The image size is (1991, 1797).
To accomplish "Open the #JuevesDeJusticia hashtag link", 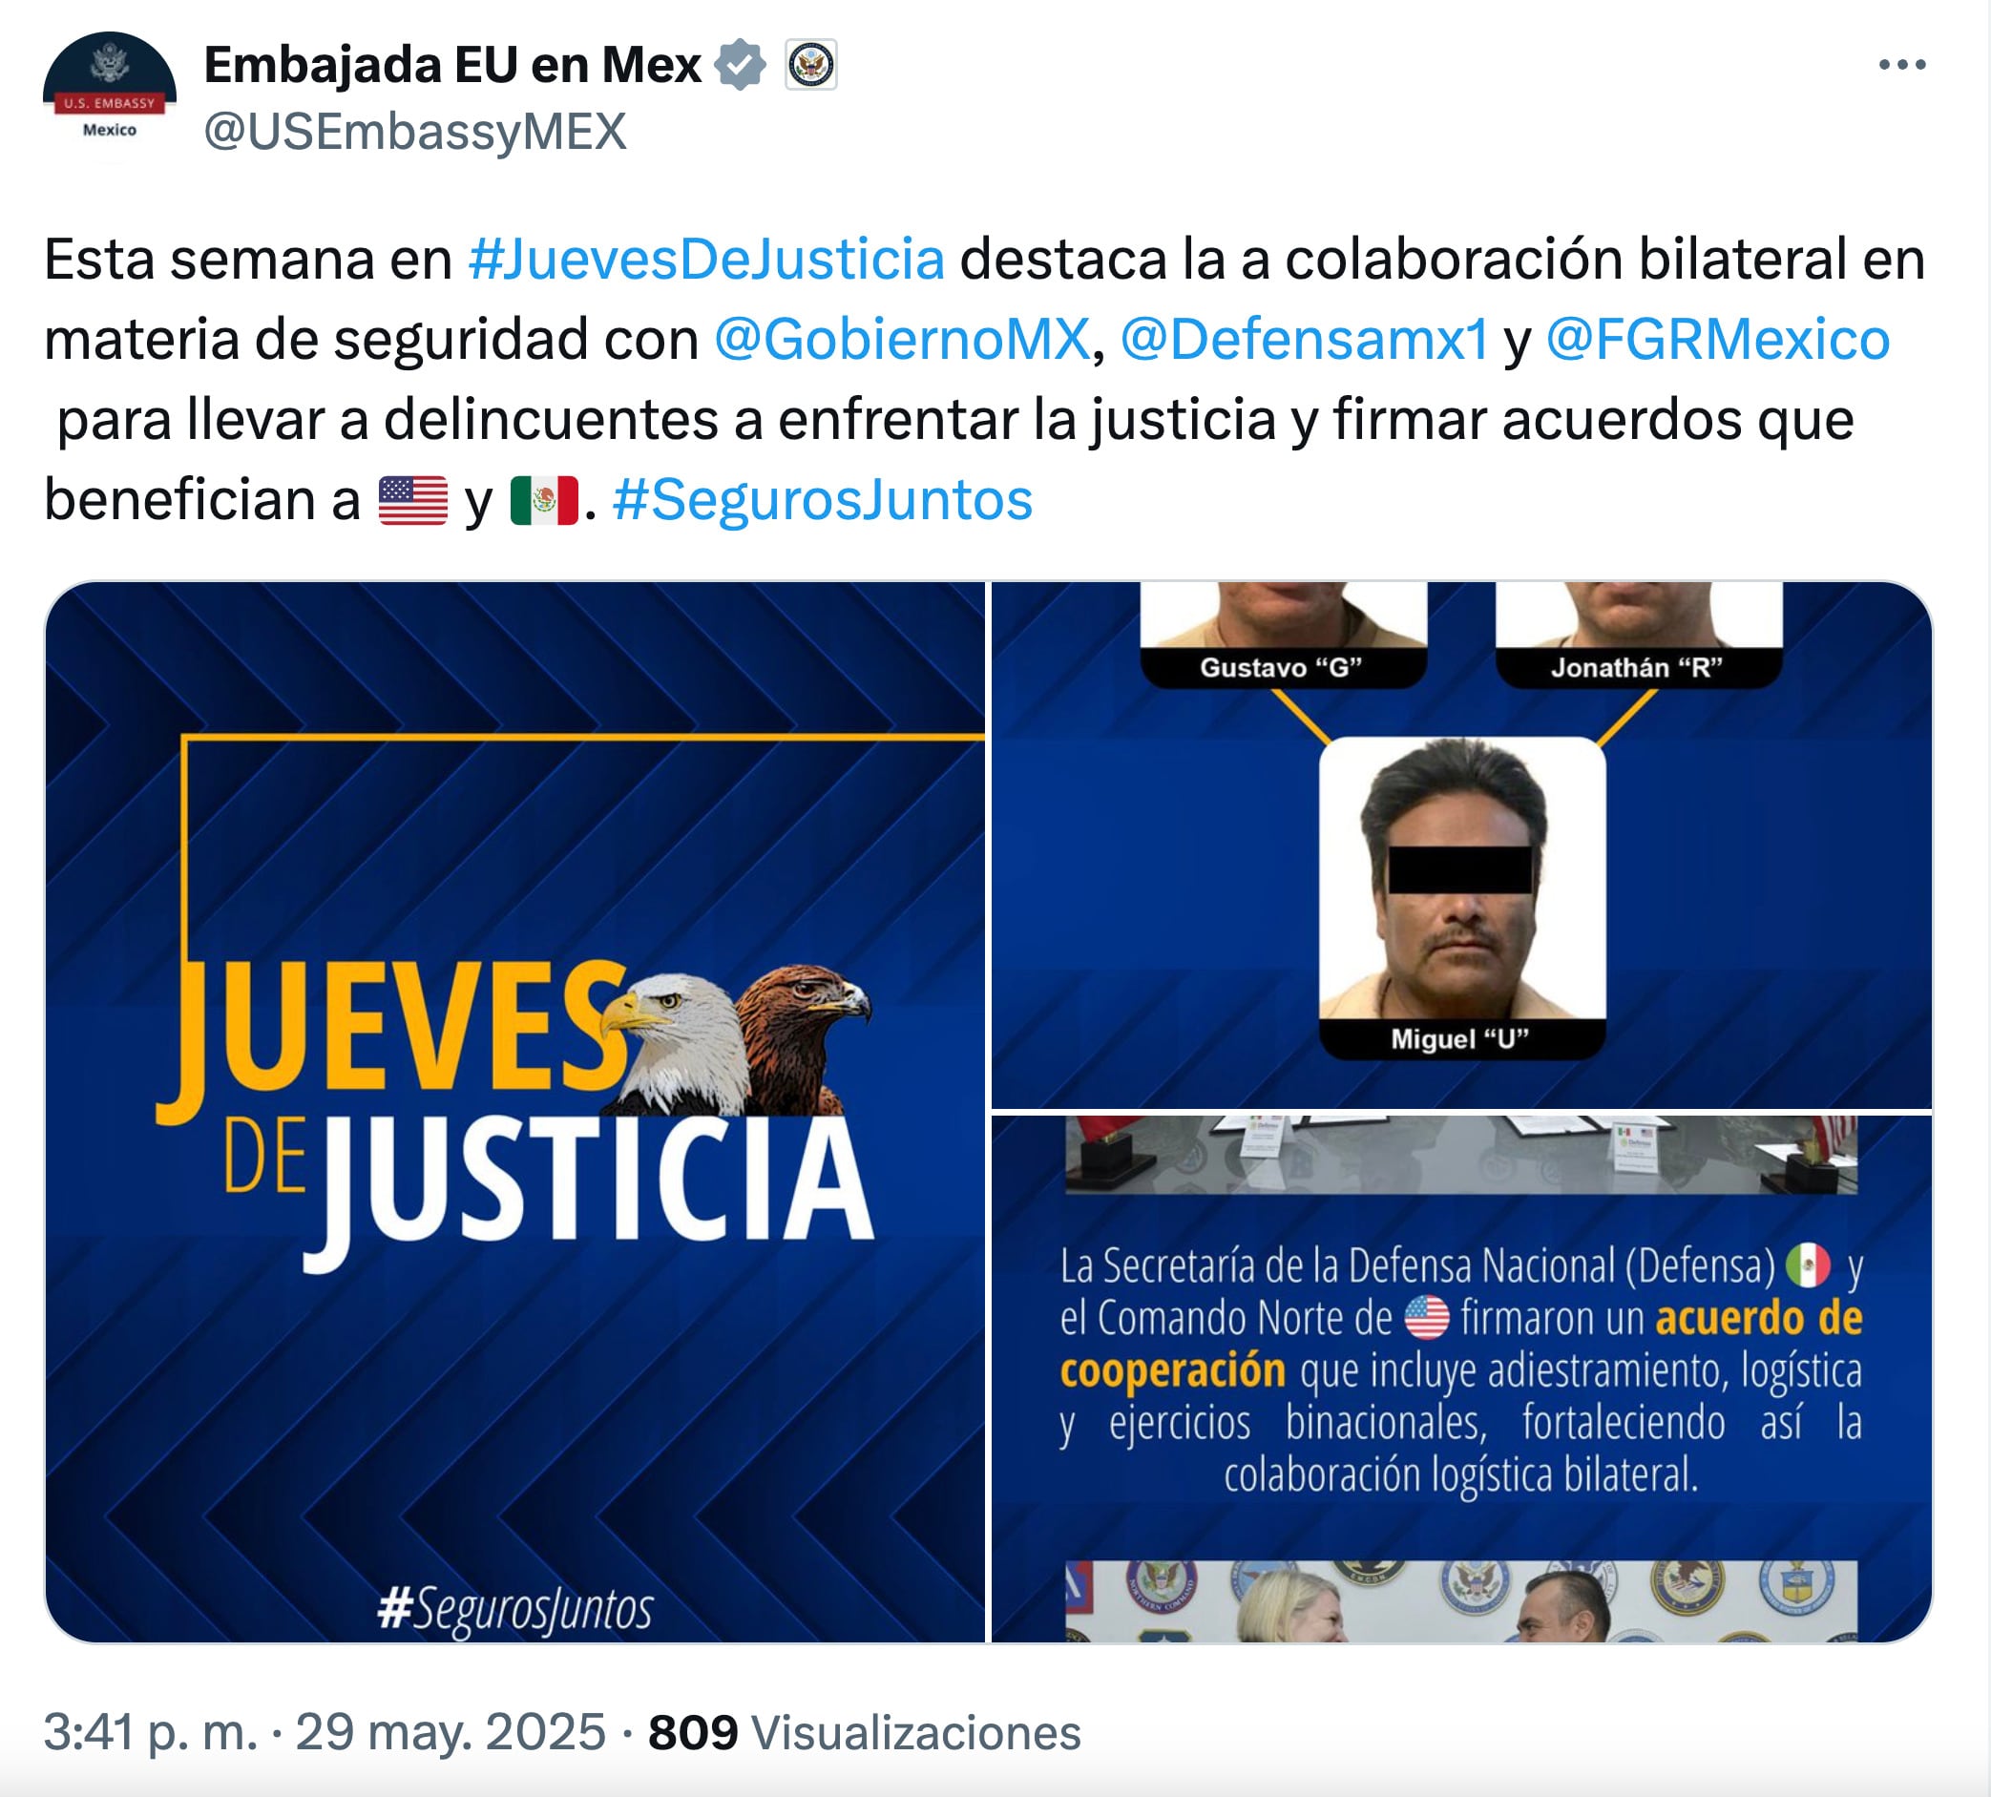I will coord(706,260).
